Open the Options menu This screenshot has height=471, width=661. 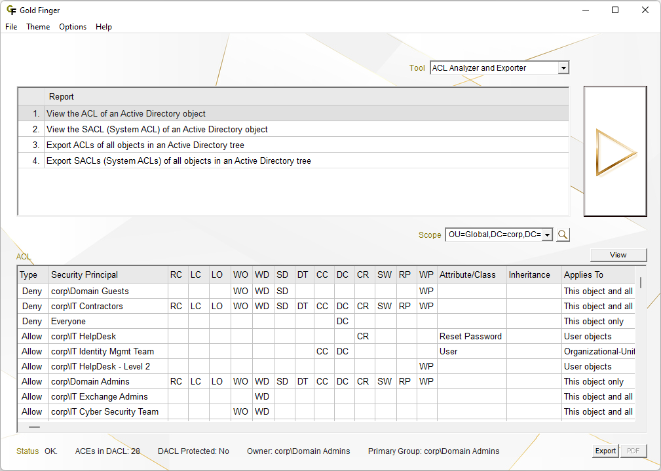73,27
